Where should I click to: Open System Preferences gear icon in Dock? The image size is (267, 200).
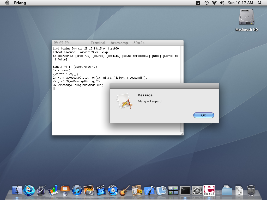tap(197, 190)
